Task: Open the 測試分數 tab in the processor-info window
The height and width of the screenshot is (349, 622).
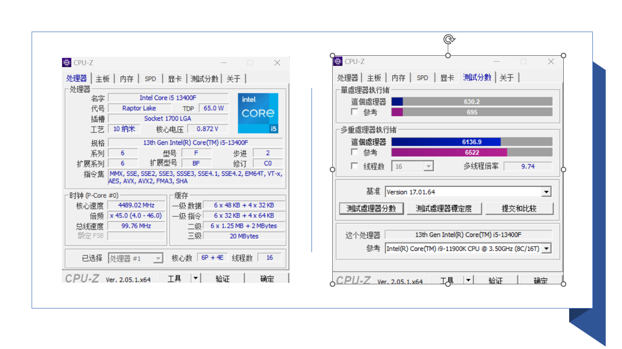Action: click(204, 79)
